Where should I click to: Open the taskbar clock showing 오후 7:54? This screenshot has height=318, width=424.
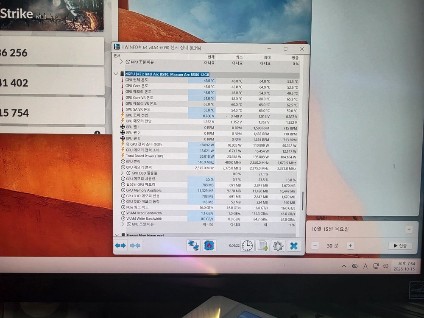pos(404,266)
